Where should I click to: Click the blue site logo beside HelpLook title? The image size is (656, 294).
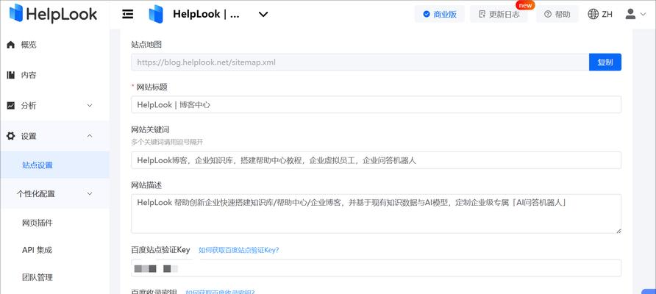pyautogui.click(x=156, y=14)
